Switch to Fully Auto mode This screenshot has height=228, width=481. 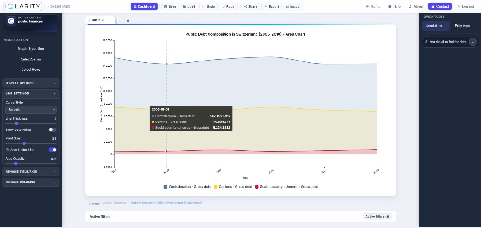coord(462,26)
